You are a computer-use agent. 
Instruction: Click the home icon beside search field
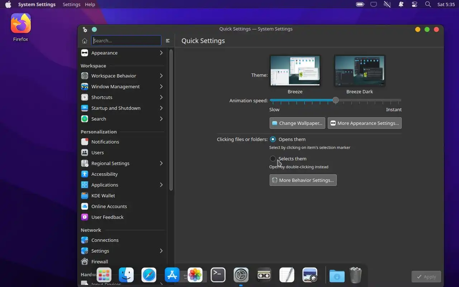85,41
